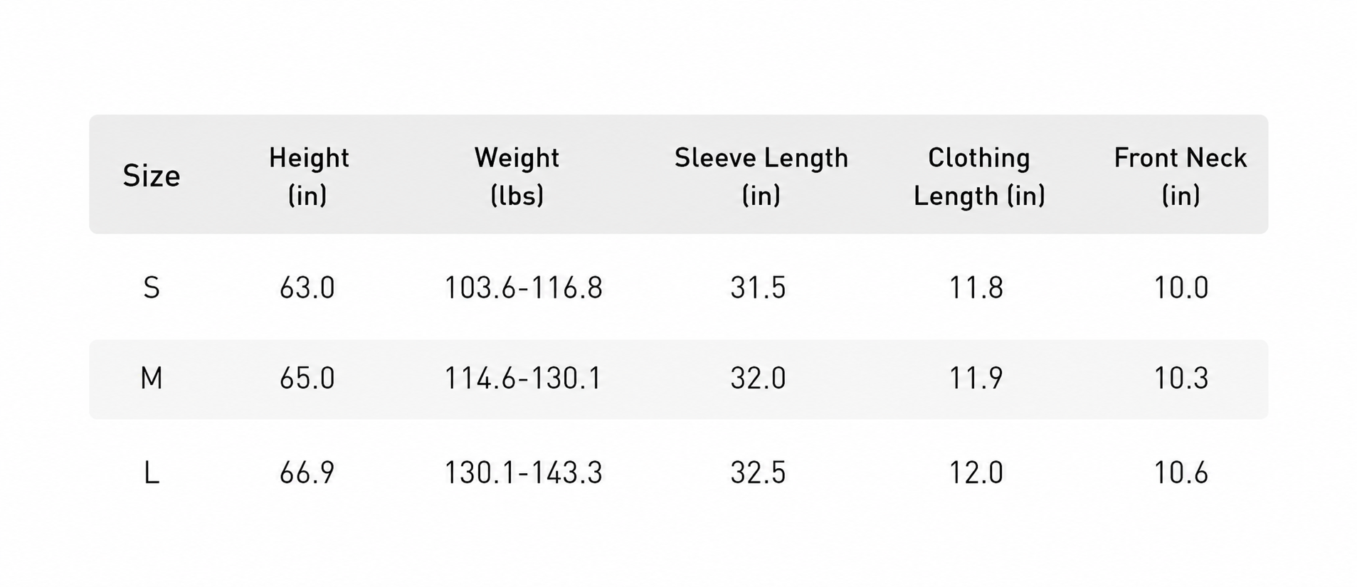Select clothing length value 11.8
Screen dimensions: 1357x587
point(976,287)
